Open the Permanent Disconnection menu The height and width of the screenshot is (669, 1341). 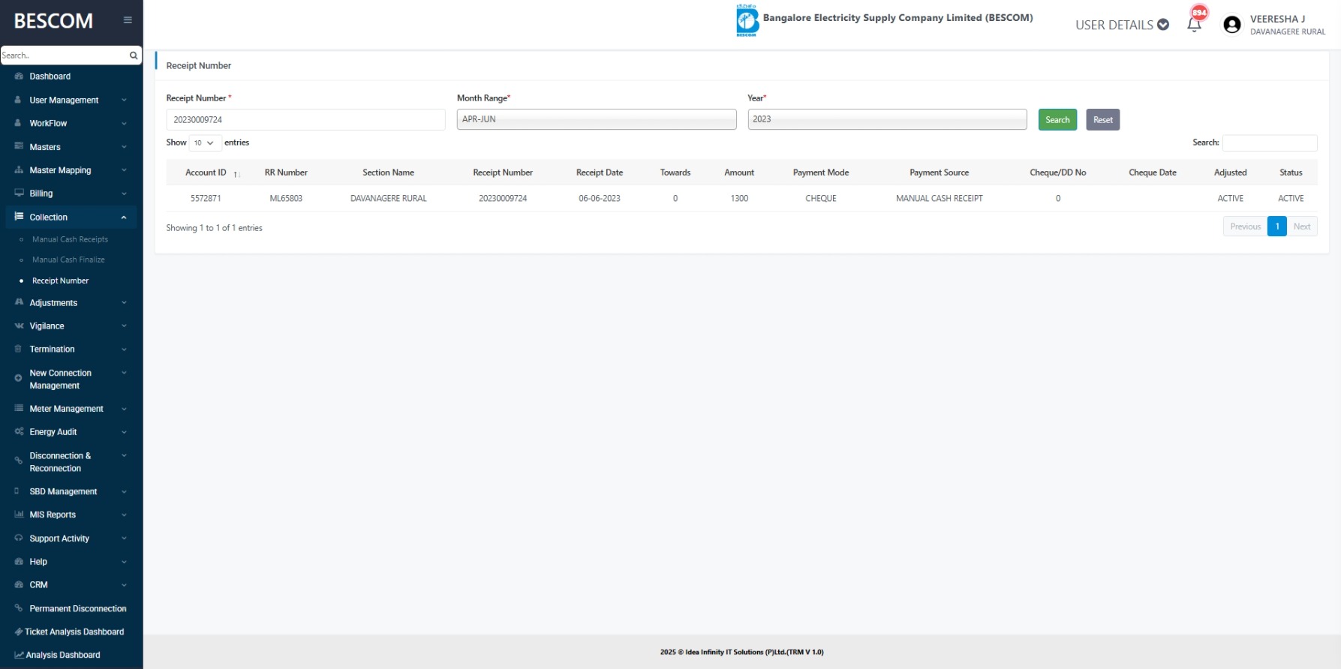(77, 609)
